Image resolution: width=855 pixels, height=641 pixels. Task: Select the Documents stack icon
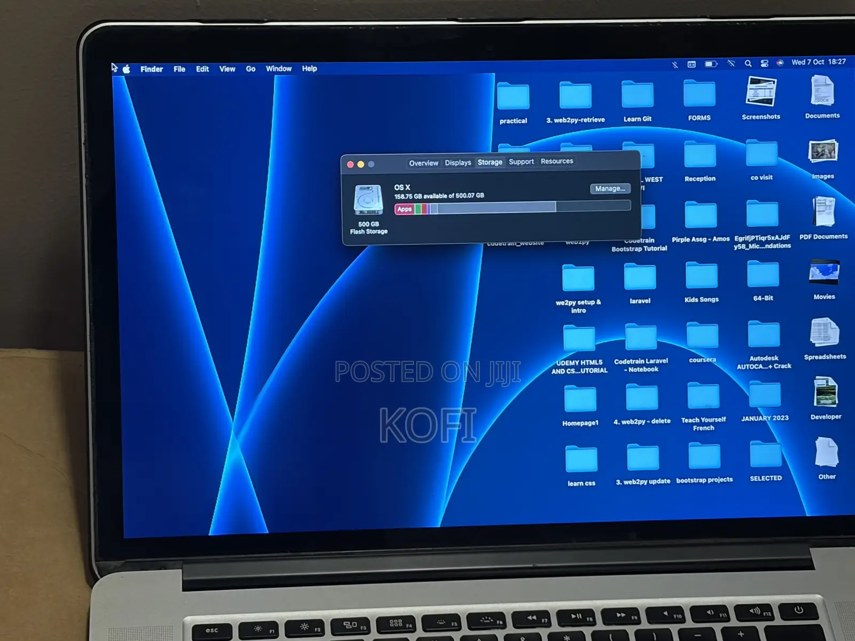coord(822,91)
